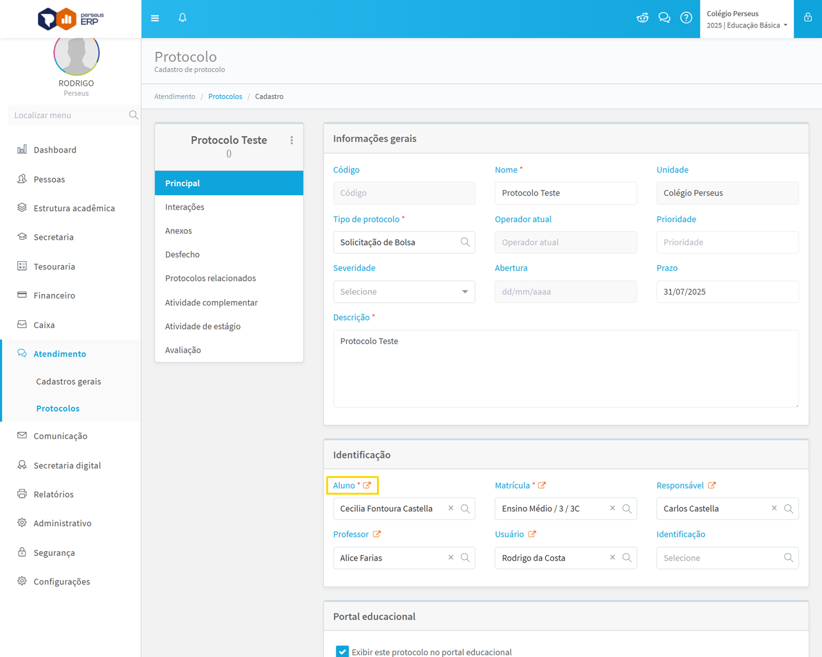Select Protocolos submenu item in sidebar

click(x=58, y=408)
